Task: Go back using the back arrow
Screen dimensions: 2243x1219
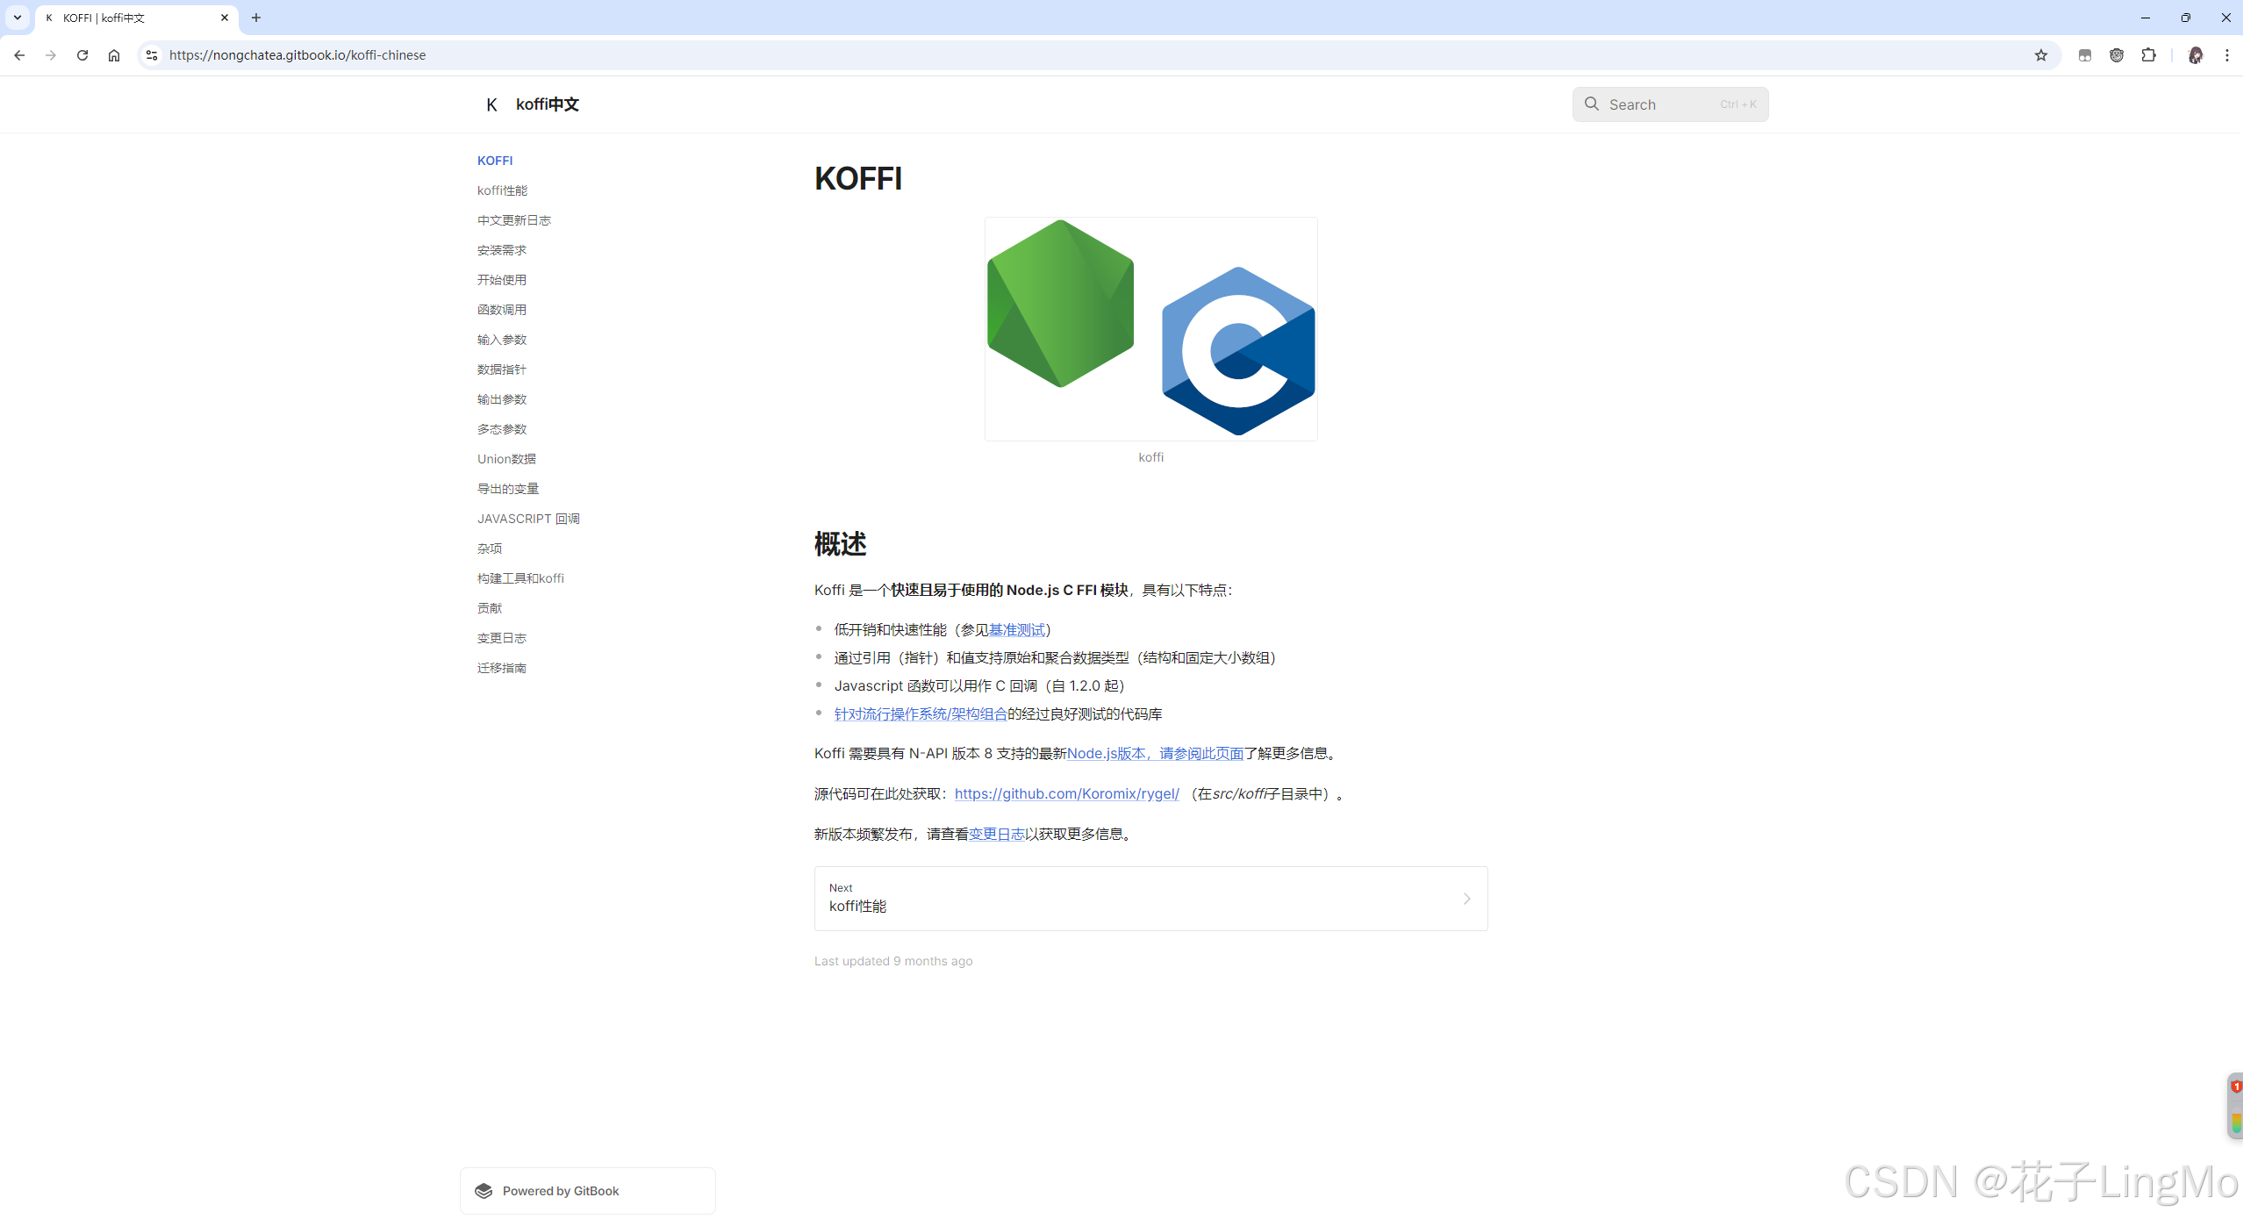Action: 19,54
